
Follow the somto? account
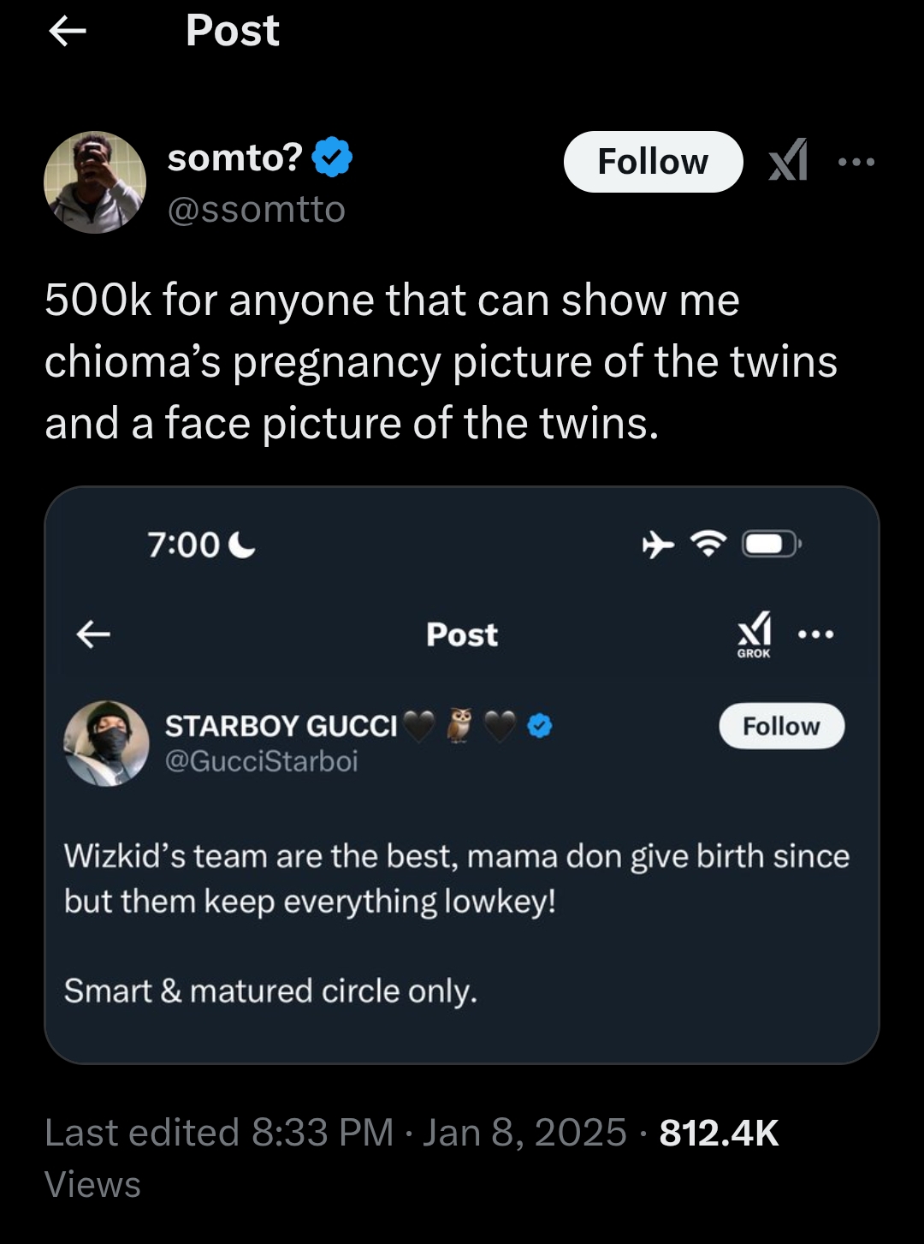pyautogui.click(x=653, y=161)
